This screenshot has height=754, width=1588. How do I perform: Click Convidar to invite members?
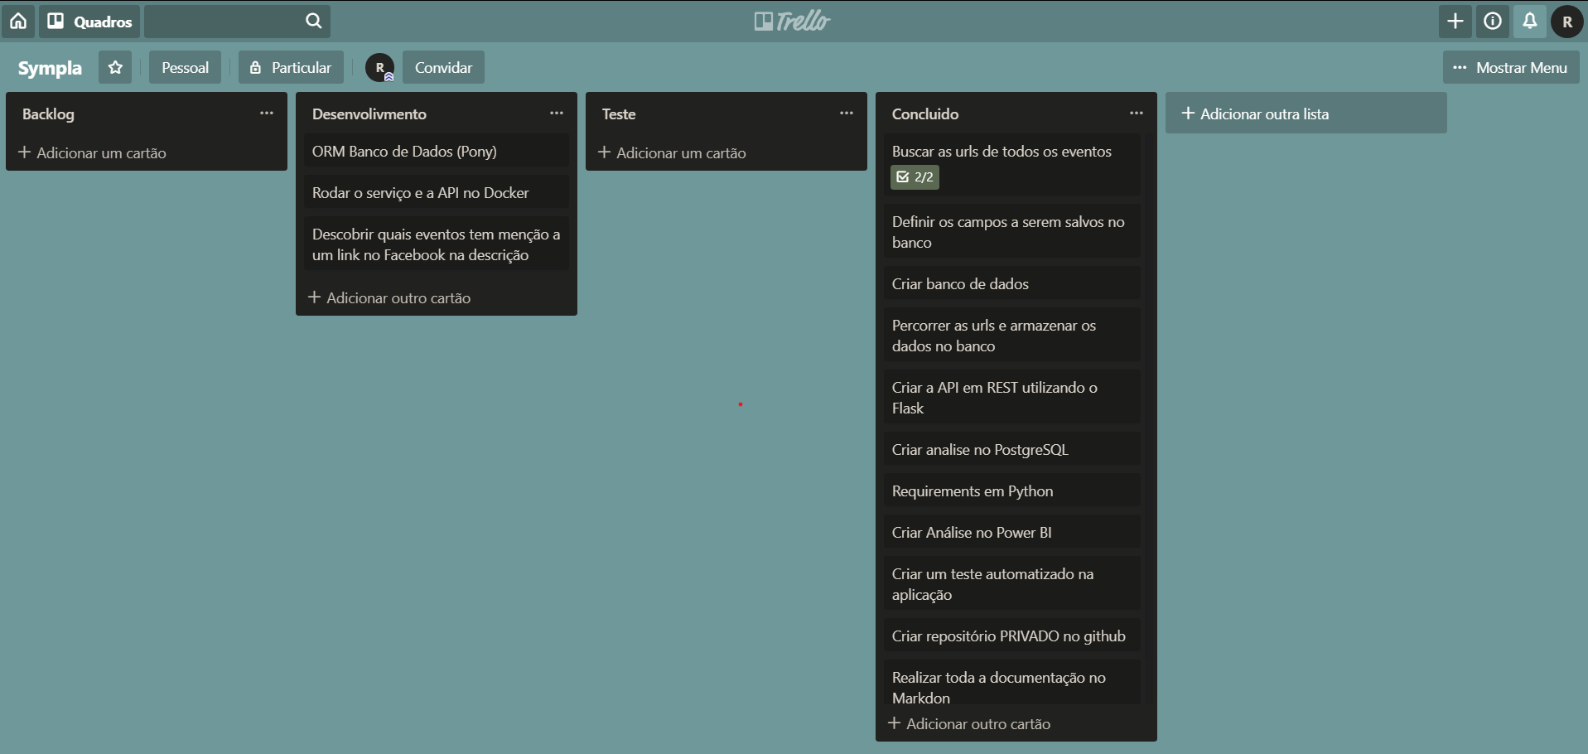443,67
